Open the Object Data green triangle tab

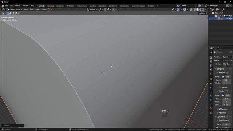click(x=211, y=104)
